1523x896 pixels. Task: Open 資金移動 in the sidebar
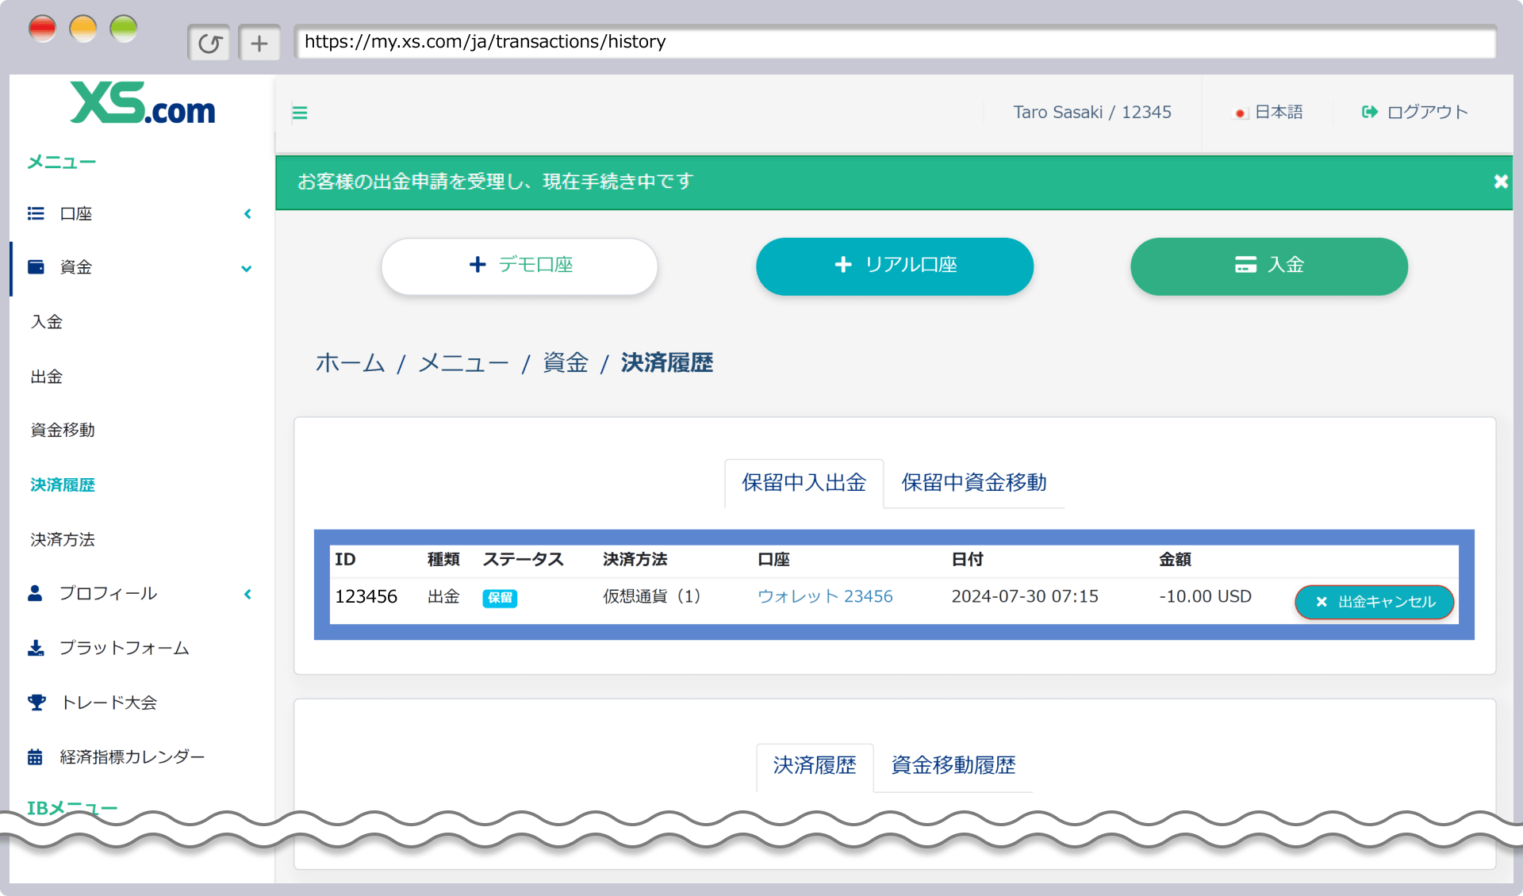63,430
